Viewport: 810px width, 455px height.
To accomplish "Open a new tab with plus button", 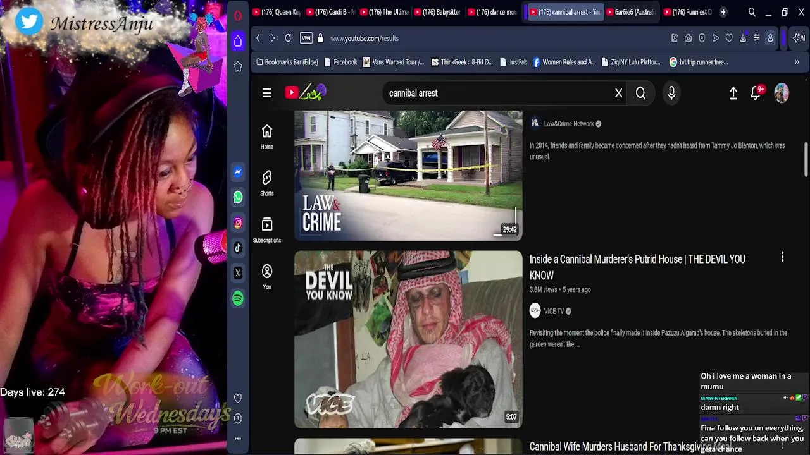I will tap(723, 12).
